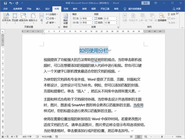
Task: Switch to the 开发工具 tab
Action: [105, 9]
